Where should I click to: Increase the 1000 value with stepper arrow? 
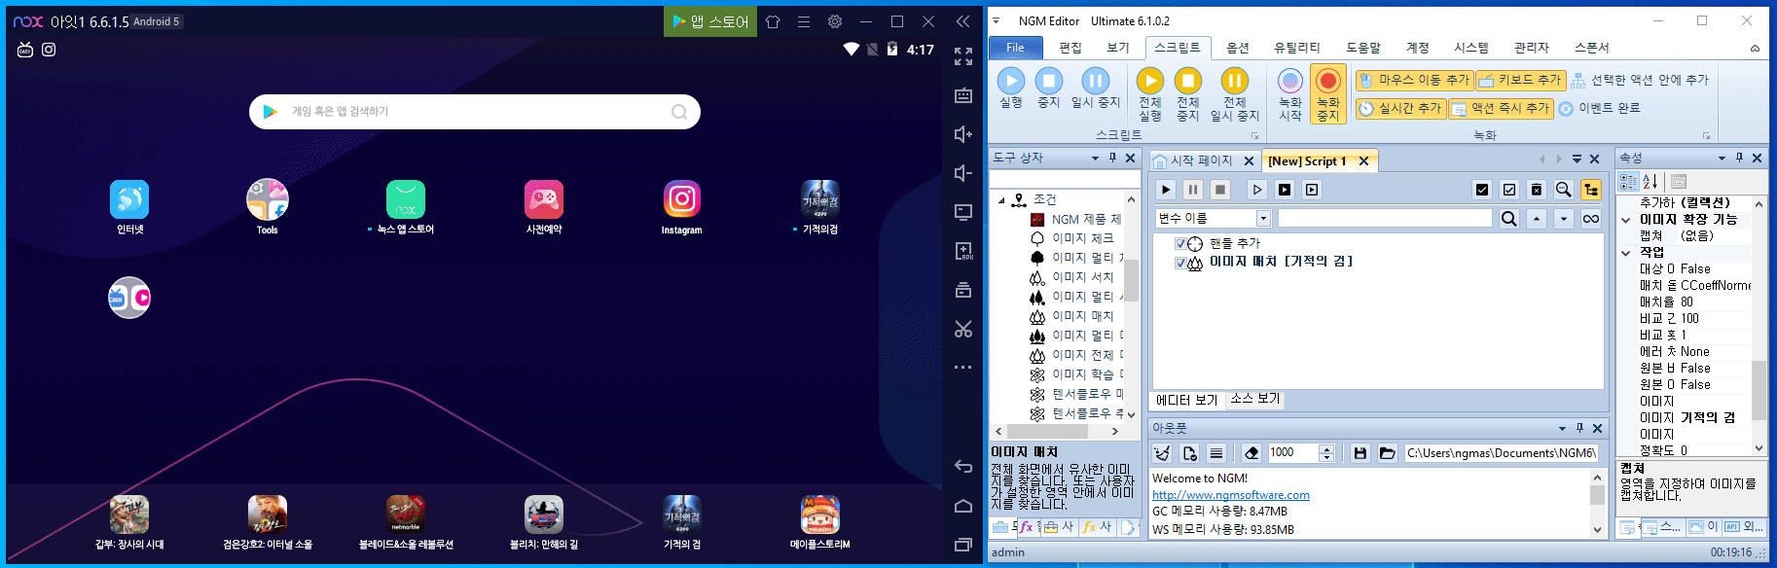coord(1325,448)
